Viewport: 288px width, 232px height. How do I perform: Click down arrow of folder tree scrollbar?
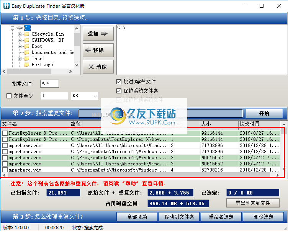pos(77,65)
